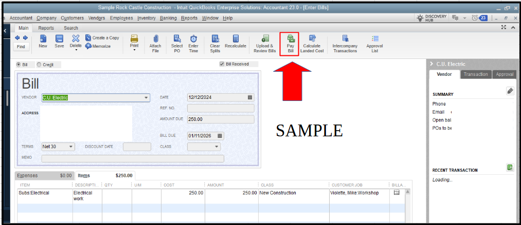Image resolution: width=521 pixels, height=225 pixels.
Task: Open Bill Due calendar picker
Action: pyautogui.click(x=220, y=136)
